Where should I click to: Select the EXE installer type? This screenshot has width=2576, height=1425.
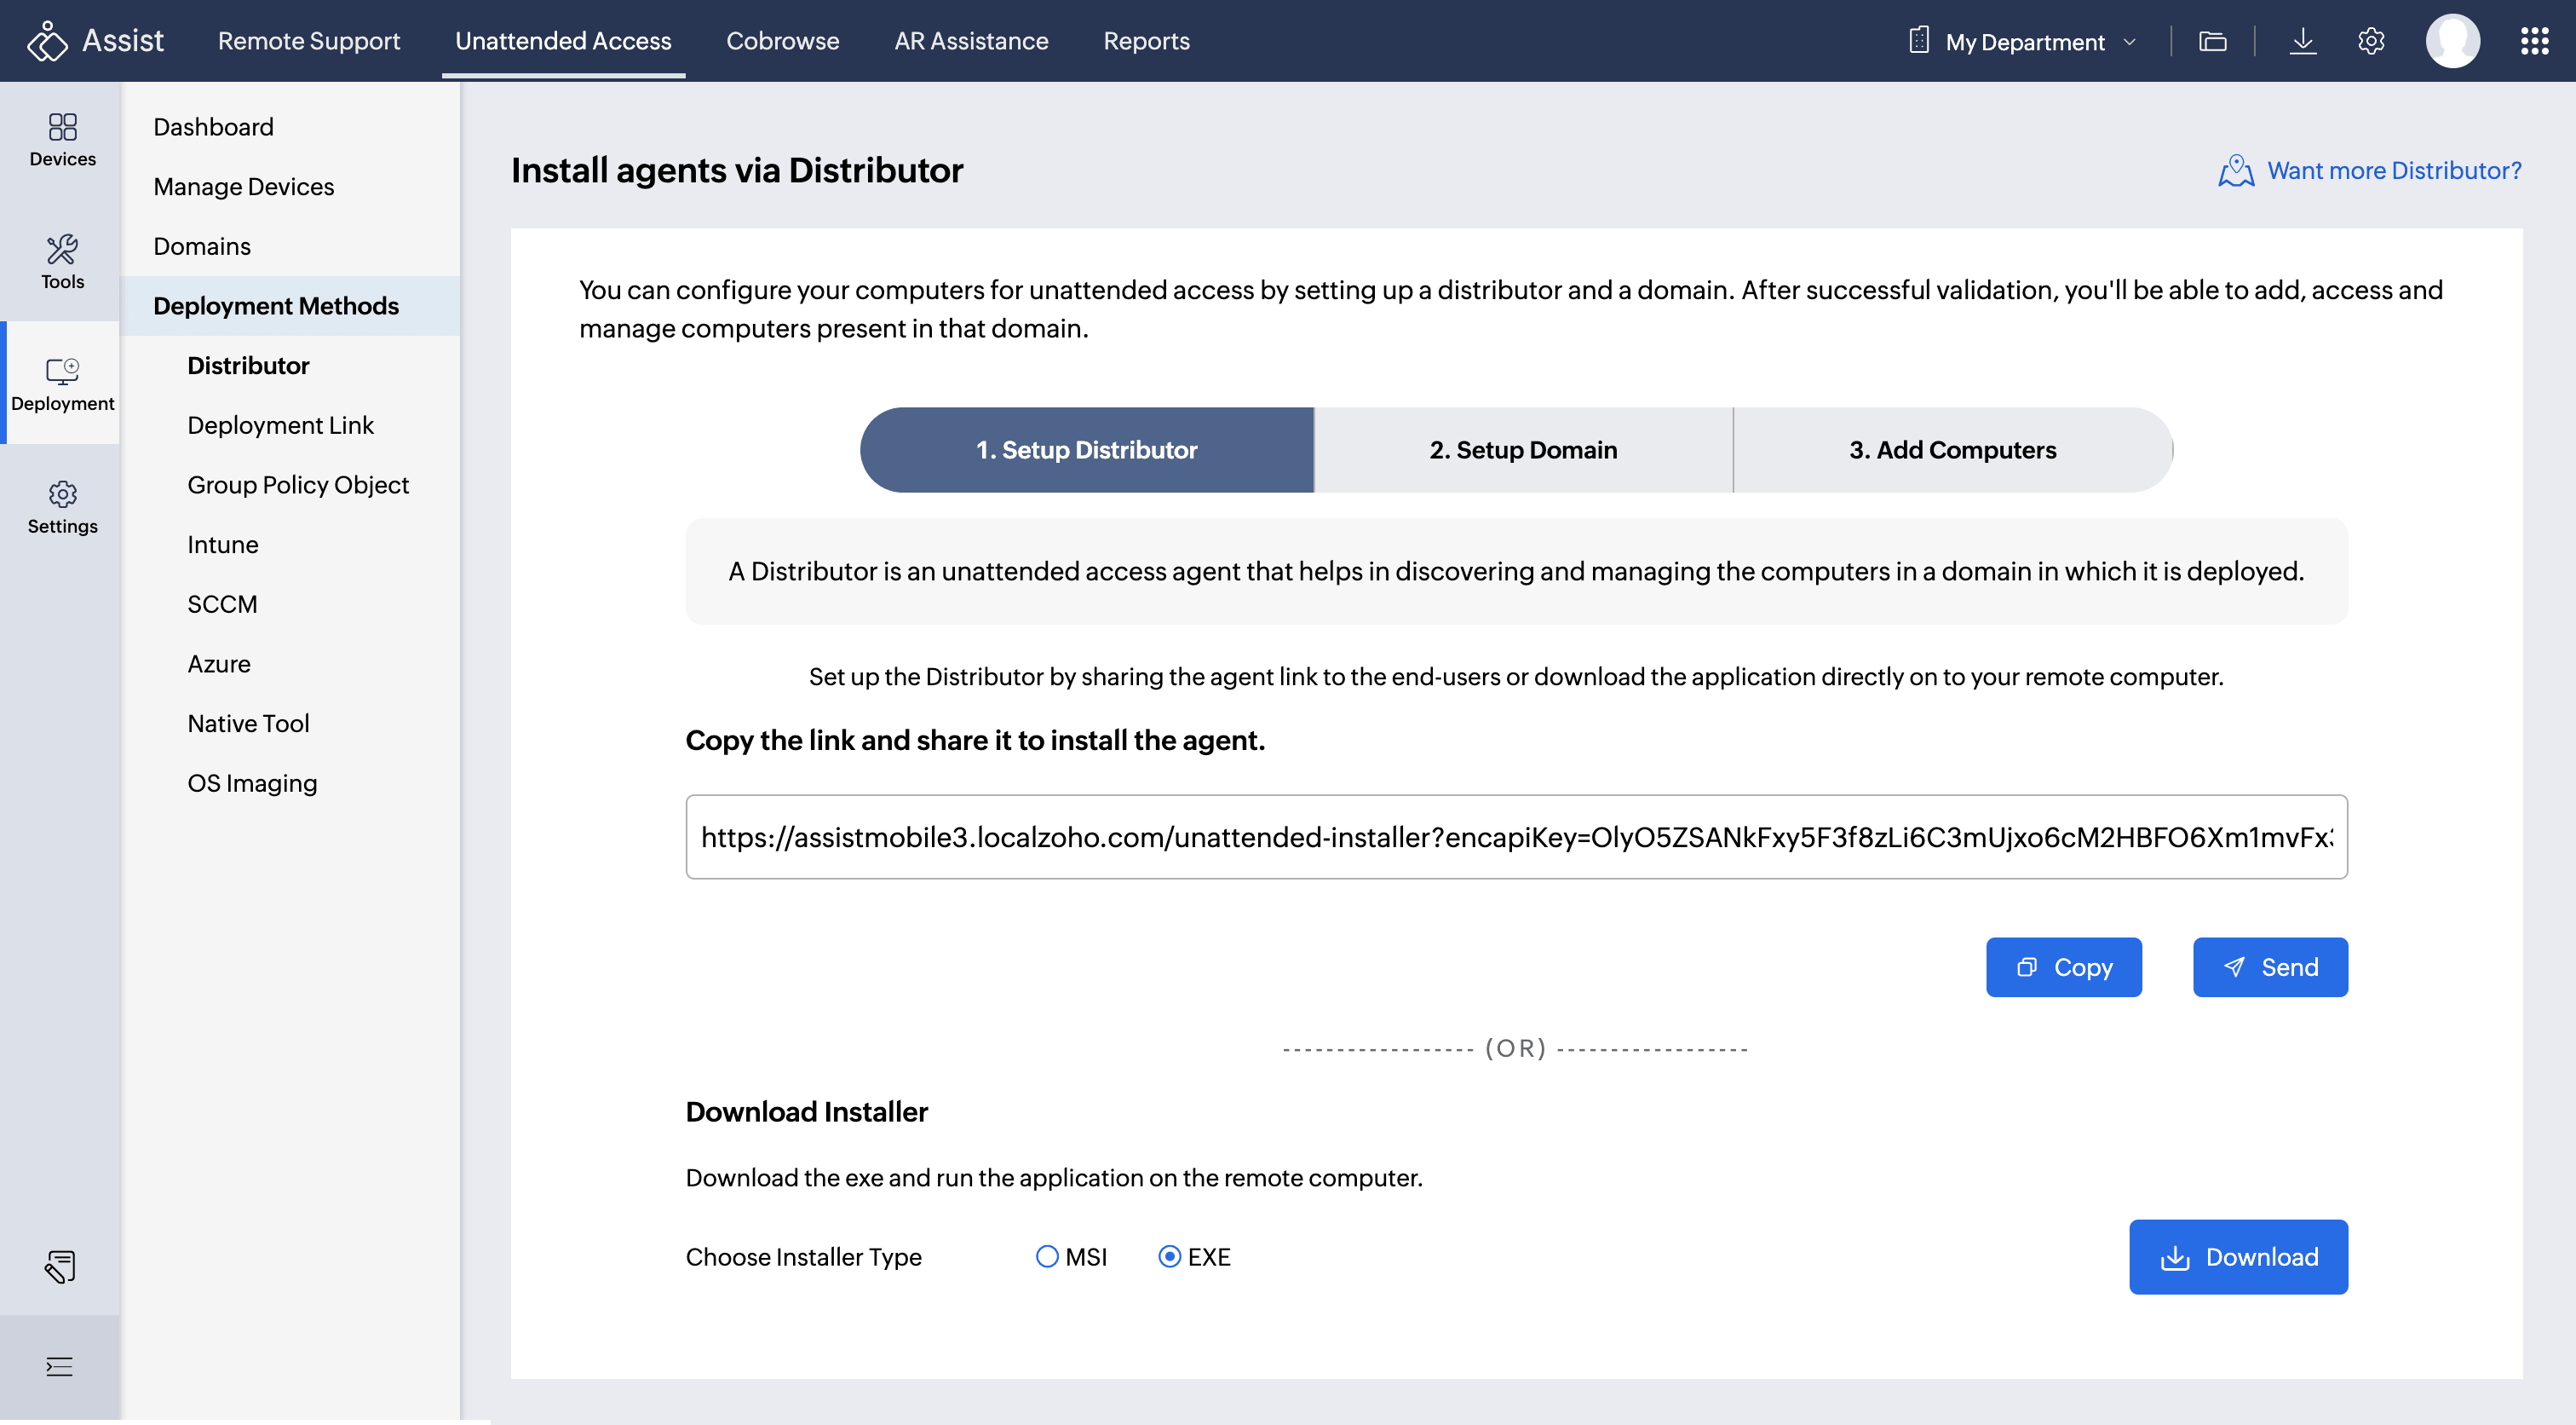pyautogui.click(x=1169, y=1257)
